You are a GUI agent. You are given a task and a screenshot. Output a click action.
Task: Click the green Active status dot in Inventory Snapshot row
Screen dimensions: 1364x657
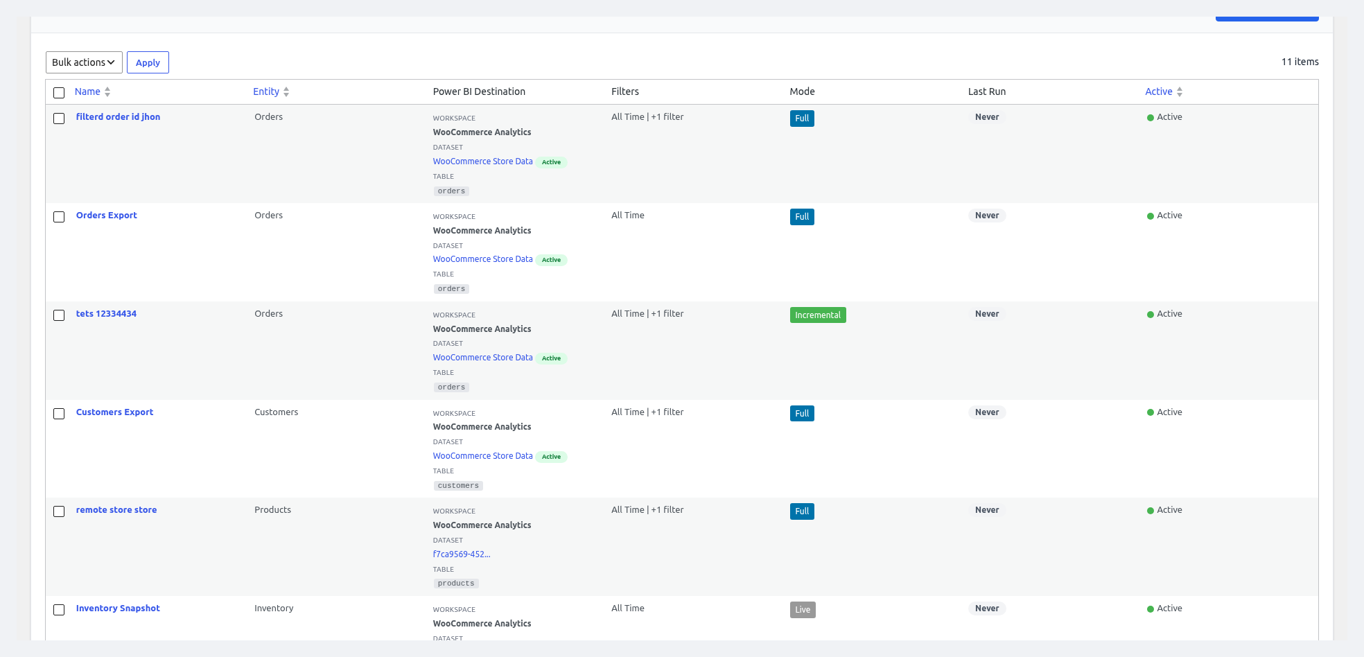tap(1151, 609)
